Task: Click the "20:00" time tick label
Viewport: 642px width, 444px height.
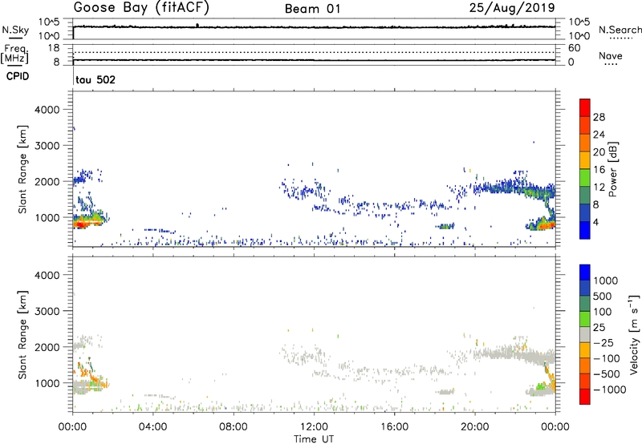Action: point(475,427)
